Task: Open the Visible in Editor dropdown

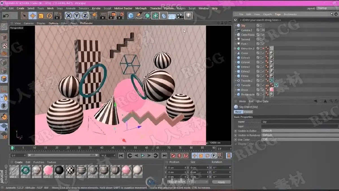Action: (x=299, y=131)
